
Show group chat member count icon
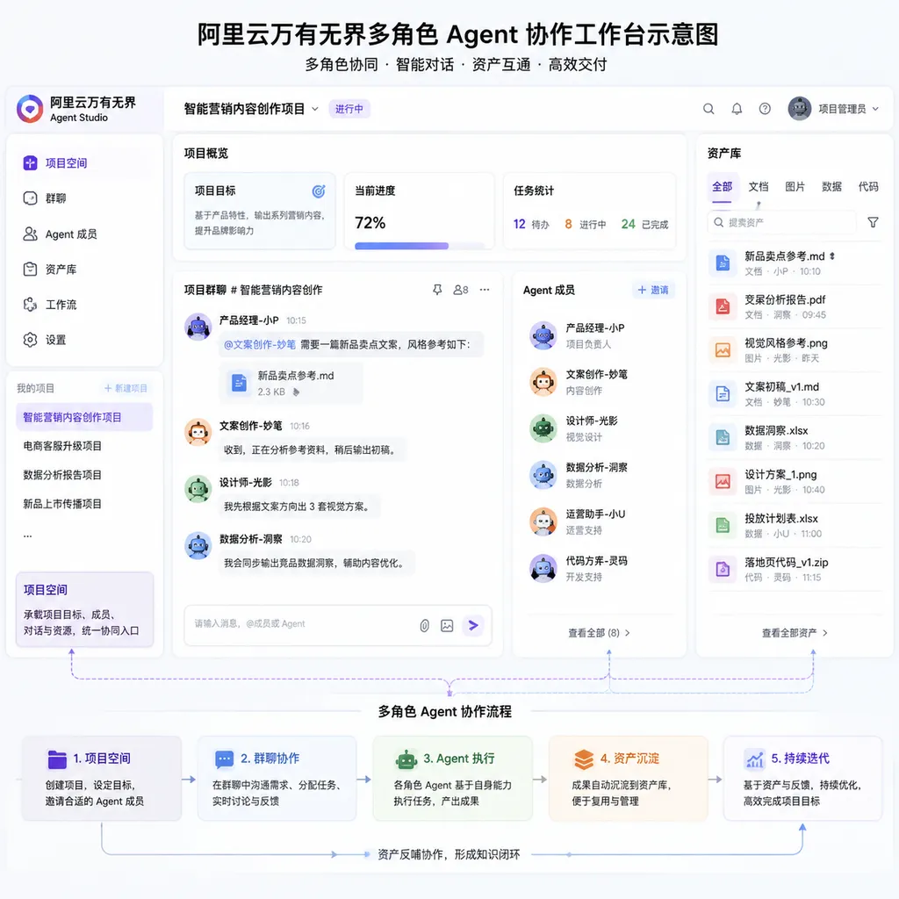pos(460,290)
